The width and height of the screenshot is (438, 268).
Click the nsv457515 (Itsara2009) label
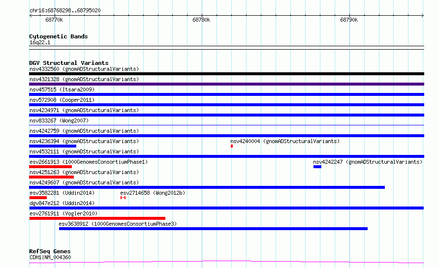[x=62, y=89]
